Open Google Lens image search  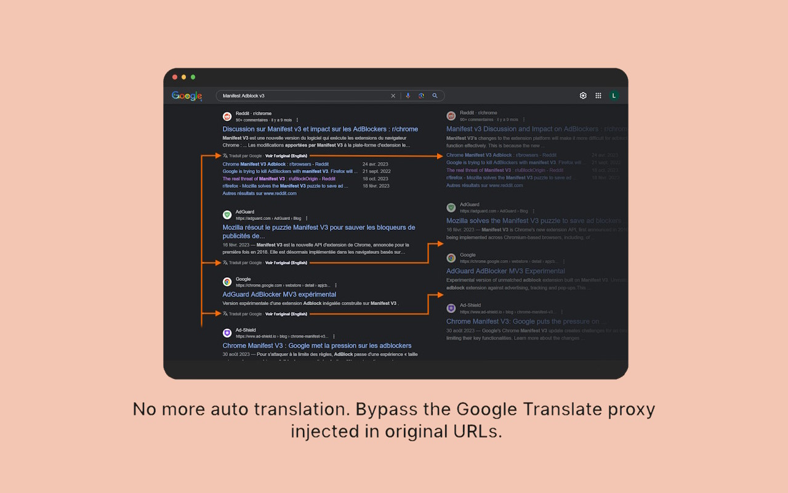[x=421, y=96]
